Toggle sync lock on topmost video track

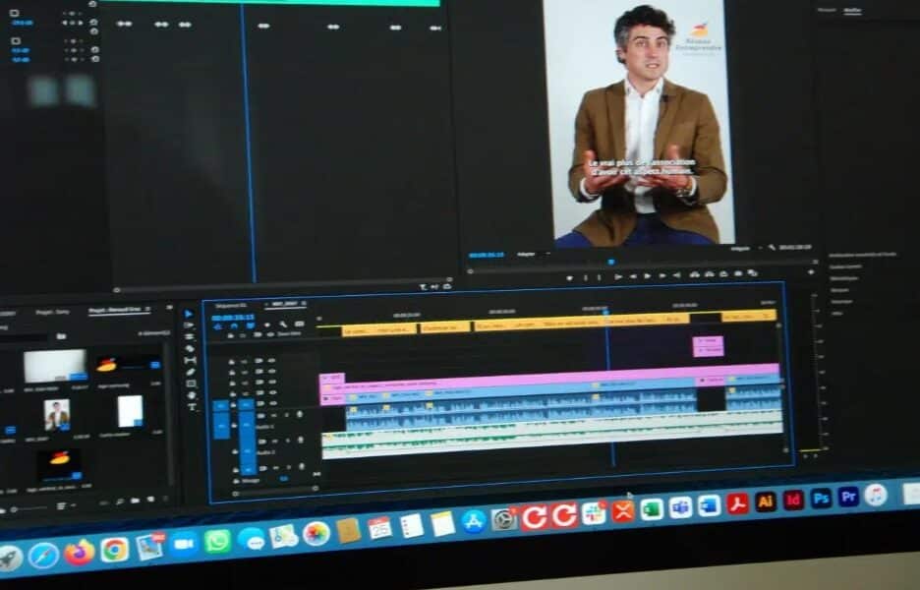(x=259, y=361)
